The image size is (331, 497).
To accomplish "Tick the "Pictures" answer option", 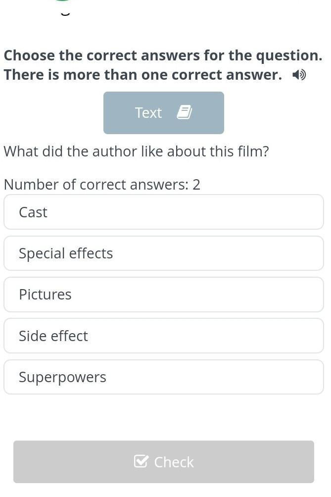I will coord(163,295).
